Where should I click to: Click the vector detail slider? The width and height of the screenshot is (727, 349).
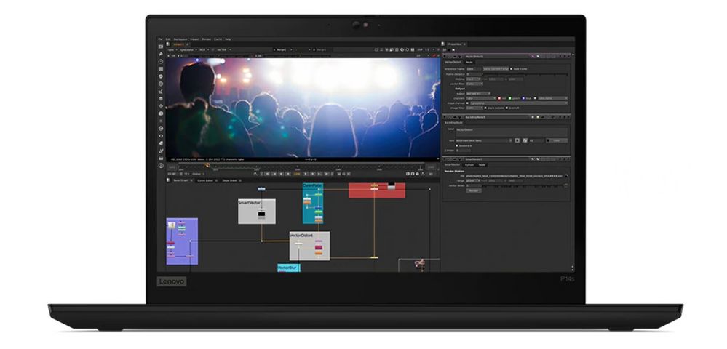[525, 186]
